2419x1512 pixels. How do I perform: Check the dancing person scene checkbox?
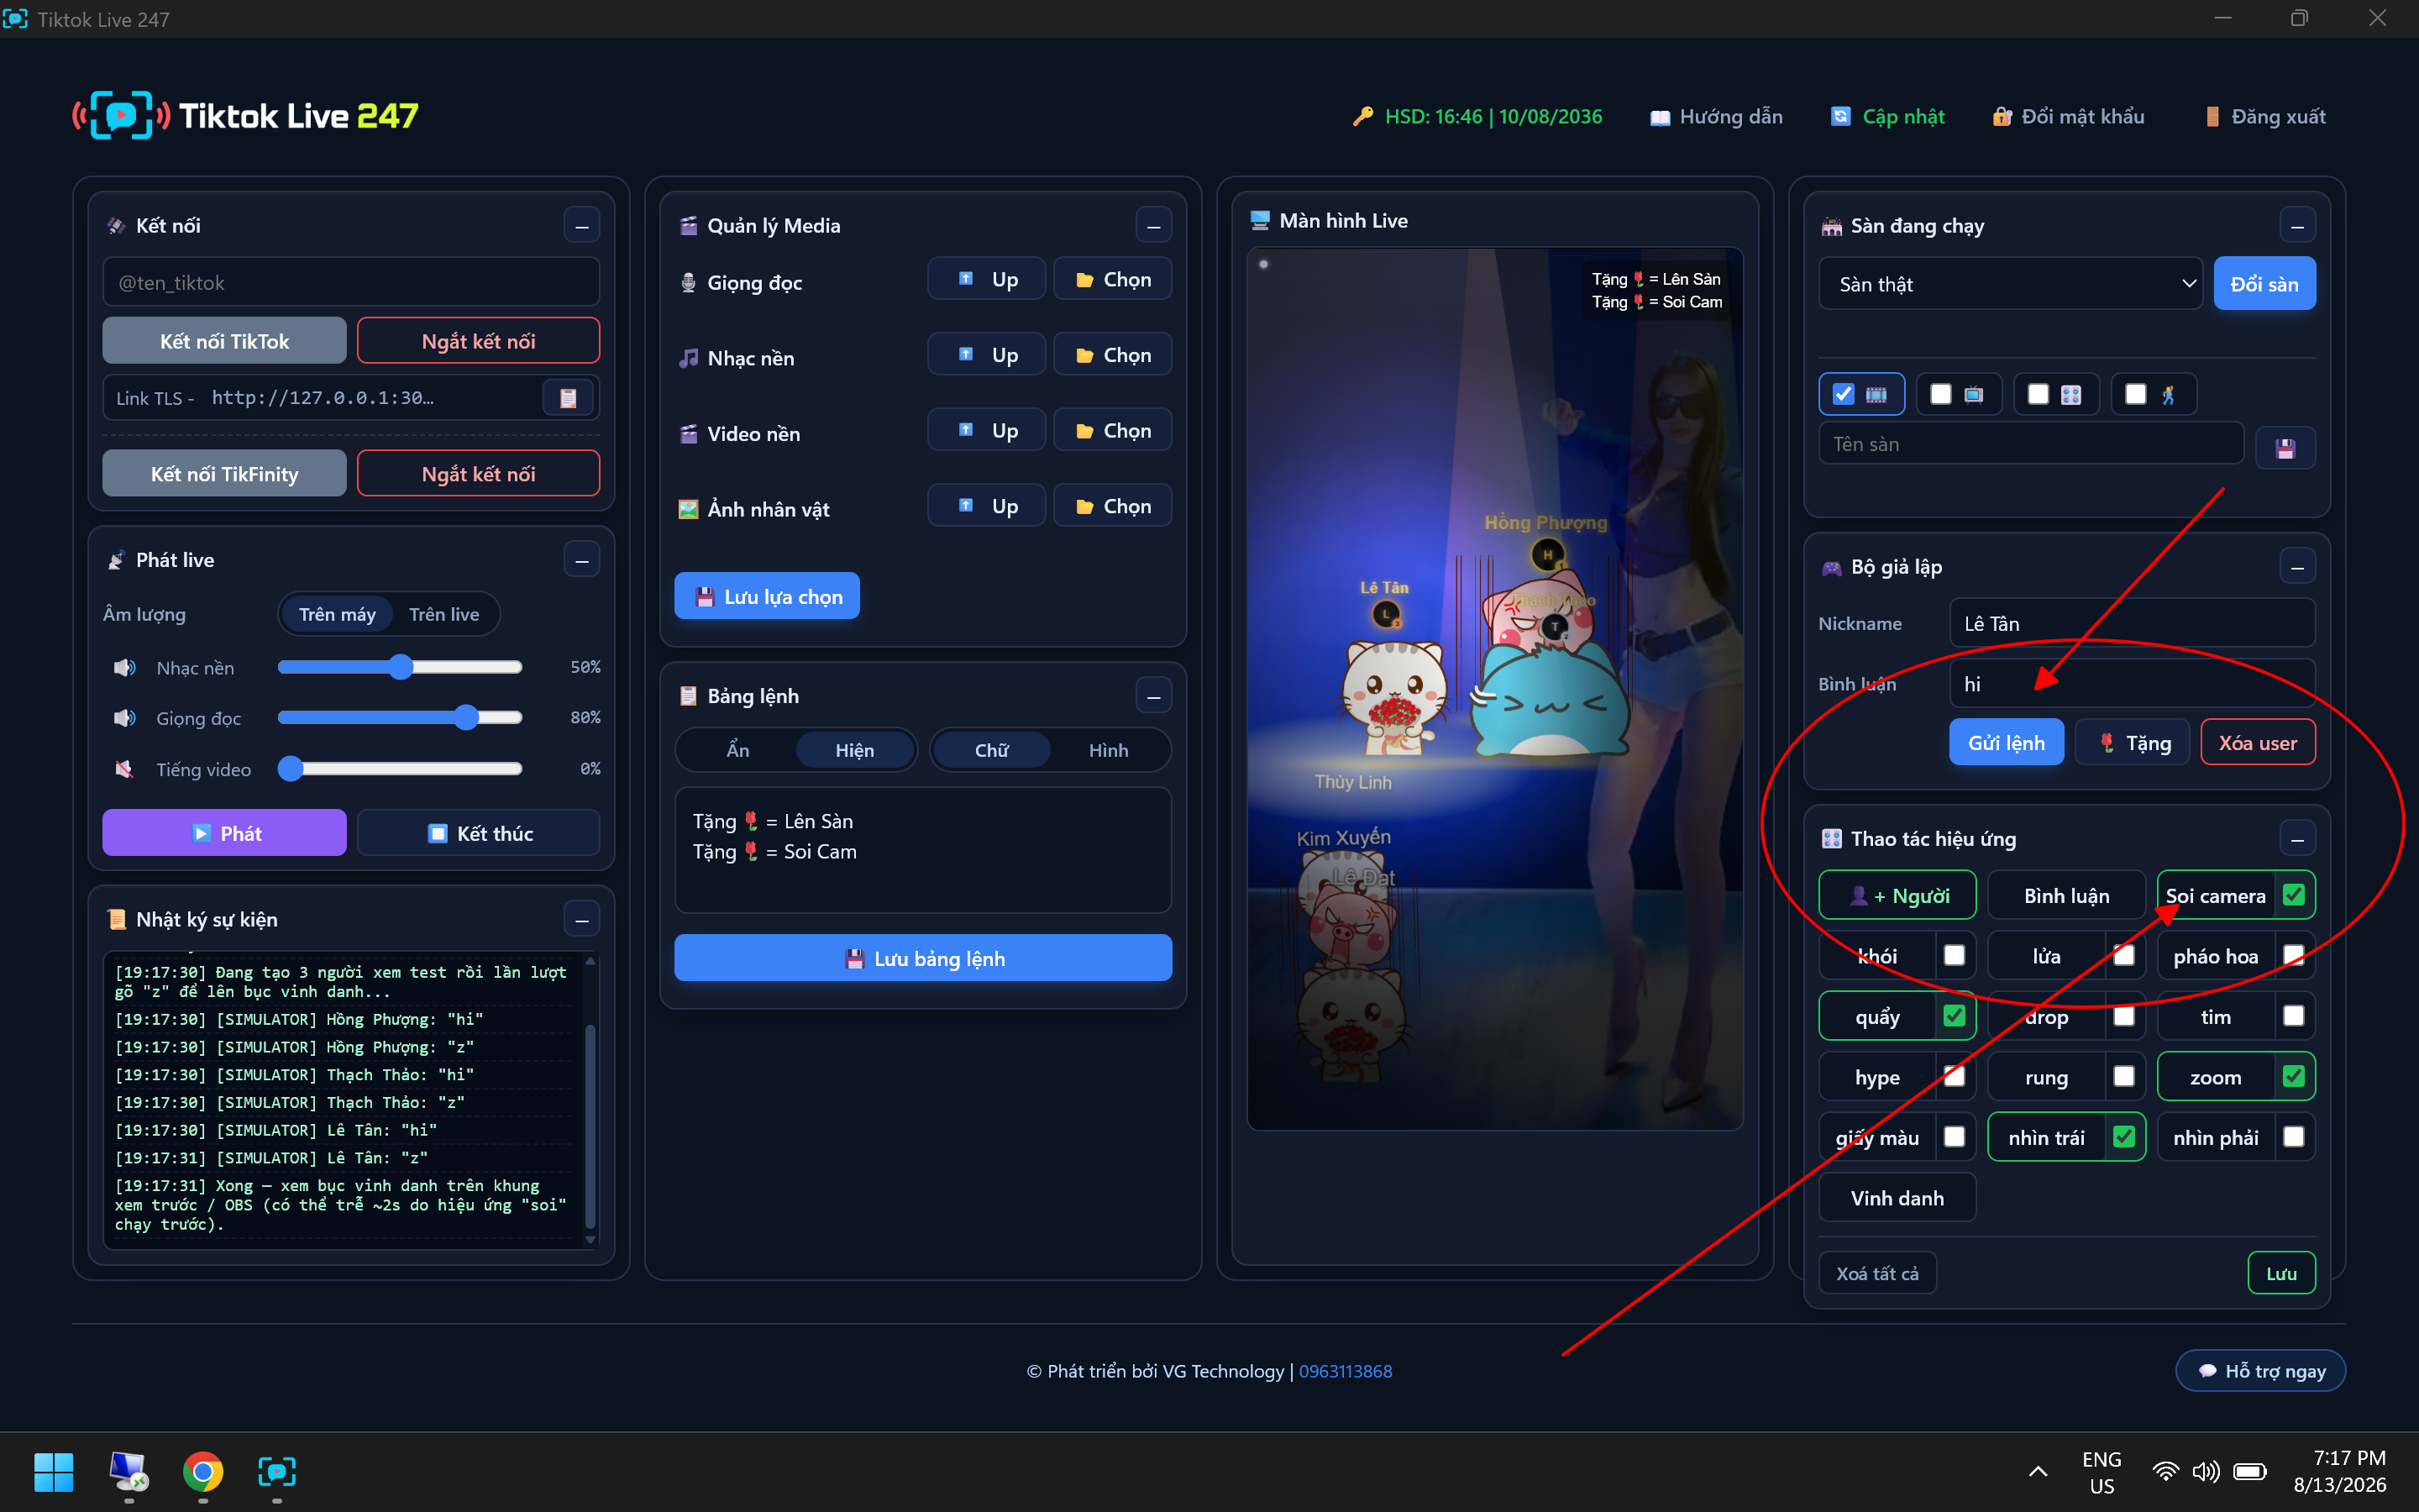click(x=2135, y=394)
